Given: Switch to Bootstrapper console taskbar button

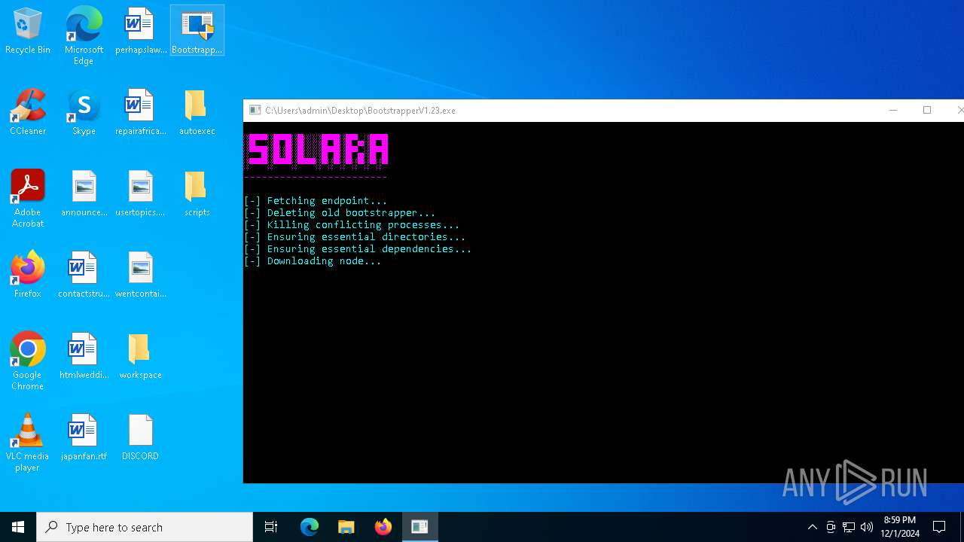Looking at the screenshot, I should [x=419, y=527].
